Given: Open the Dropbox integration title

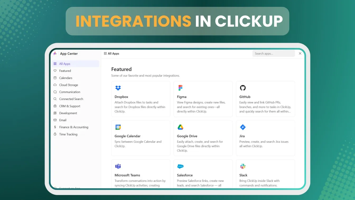Looking at the screenshot, I should (122, 97).
